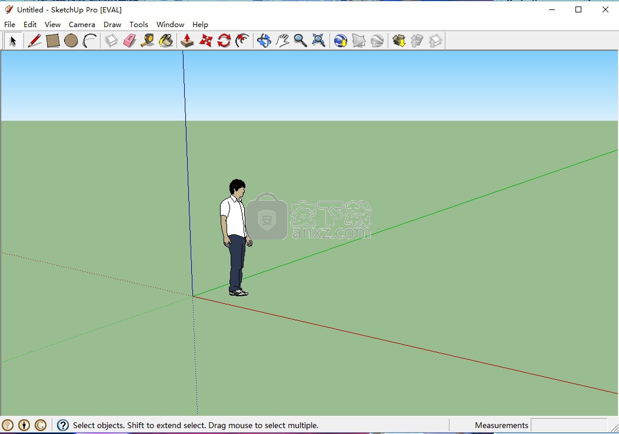Activate the Tape Measure tool
This screenshot has width=619, height=434.
(x=148, y=41)
